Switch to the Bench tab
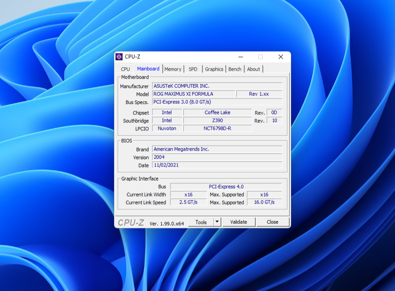The image size is (395, 291). [235, 69]
